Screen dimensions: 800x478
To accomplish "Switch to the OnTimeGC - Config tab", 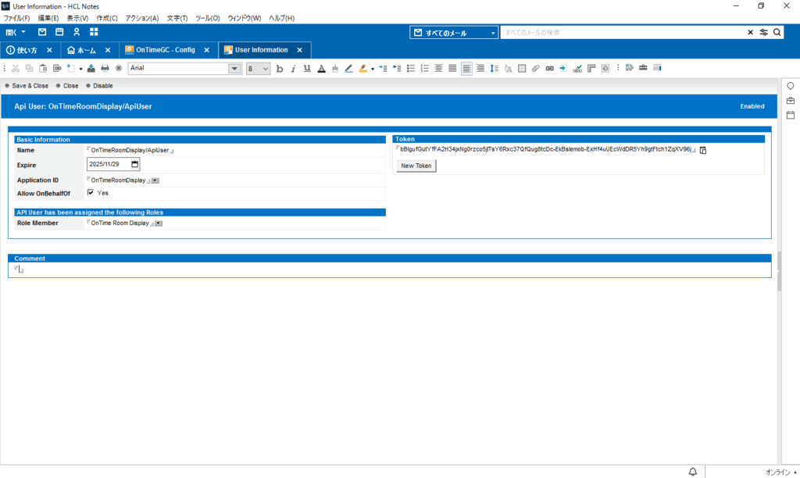I will (x=165, y=50).
